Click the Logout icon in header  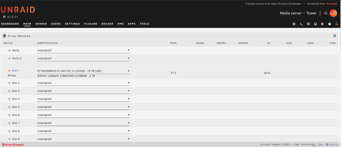pyautogui.click(x=294, y=24)
